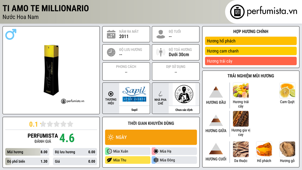Click the leaf icon for Mùa Thu
The height and width of the screenshot is (170, 302).
click(109, 160)
